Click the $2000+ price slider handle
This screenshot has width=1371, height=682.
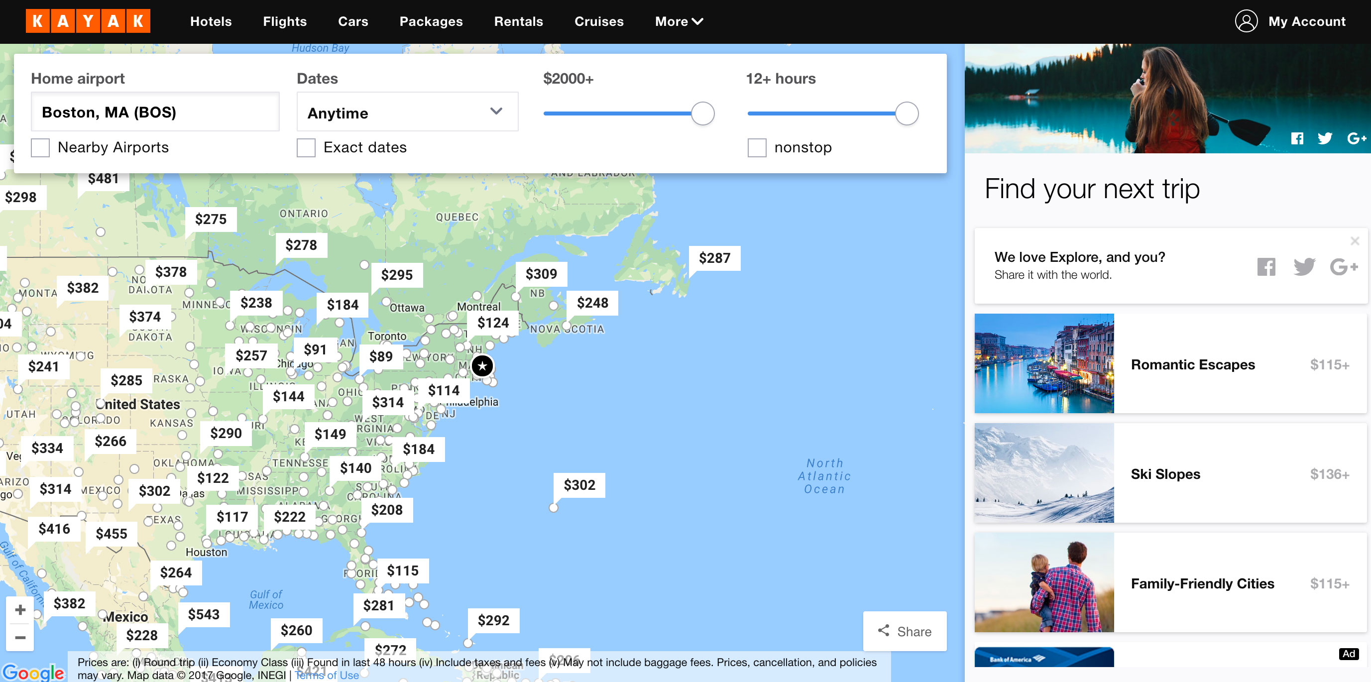pyautogui.click(x=702, y=114)
